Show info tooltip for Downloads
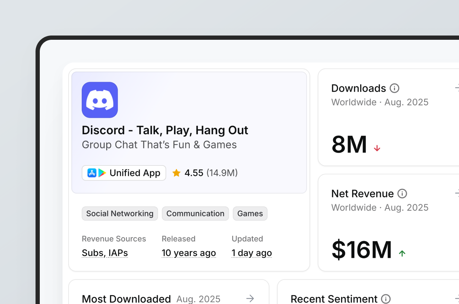 tap(394, 88)
